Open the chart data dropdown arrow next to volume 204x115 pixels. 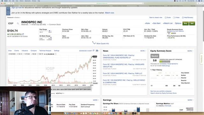(x=55, y=54)
